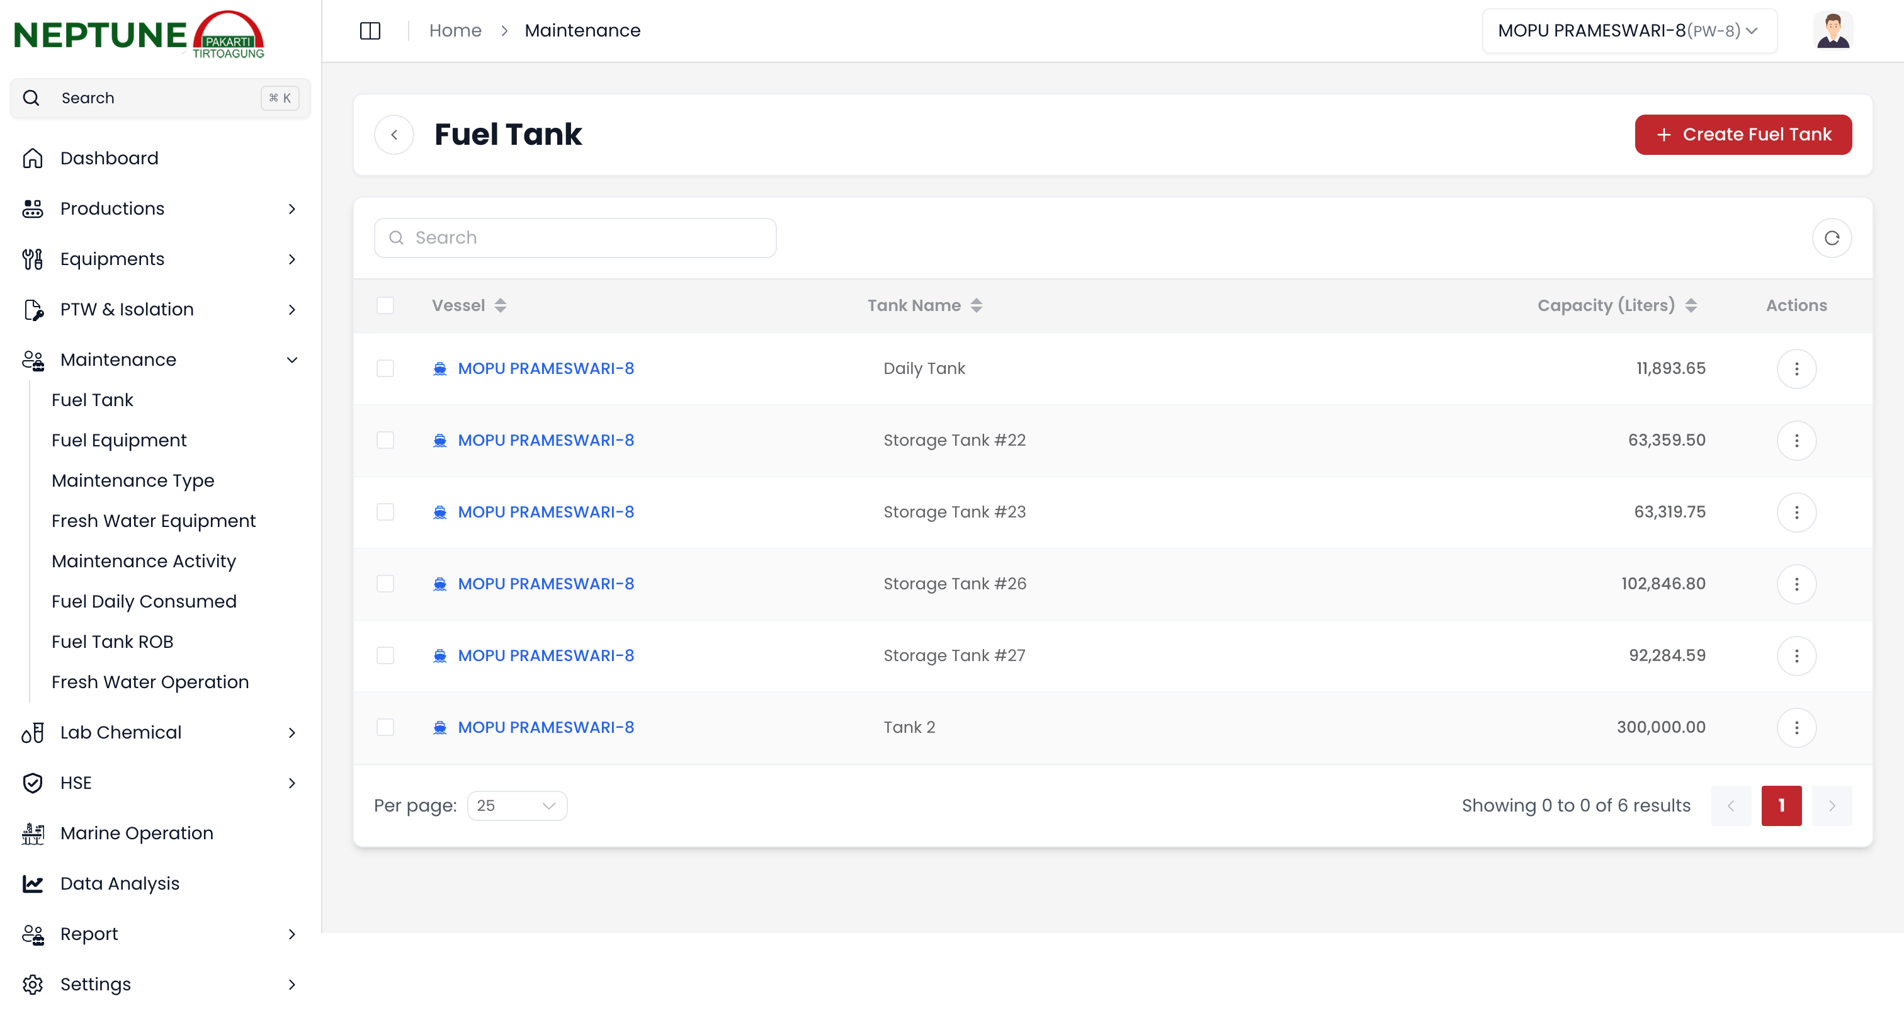Open actions menu for Daily Tank row
Screen dimensions: 1904x1025
click(1796, 368)
